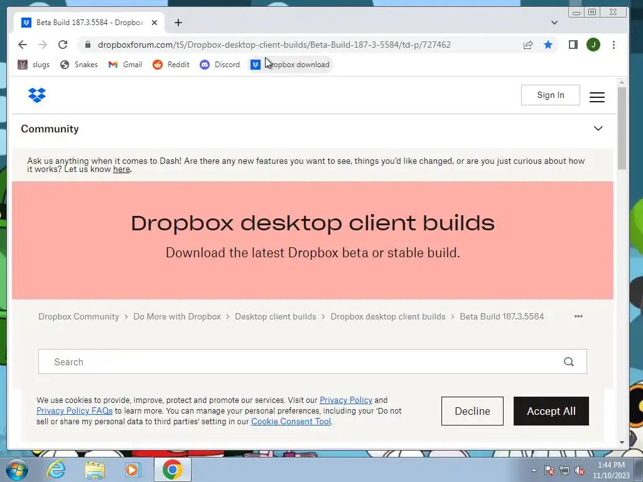This screenshot has height=482, width=643.
Task: Open a new tab with plus button
Action: pyautogui.click(x=178, y=23)
